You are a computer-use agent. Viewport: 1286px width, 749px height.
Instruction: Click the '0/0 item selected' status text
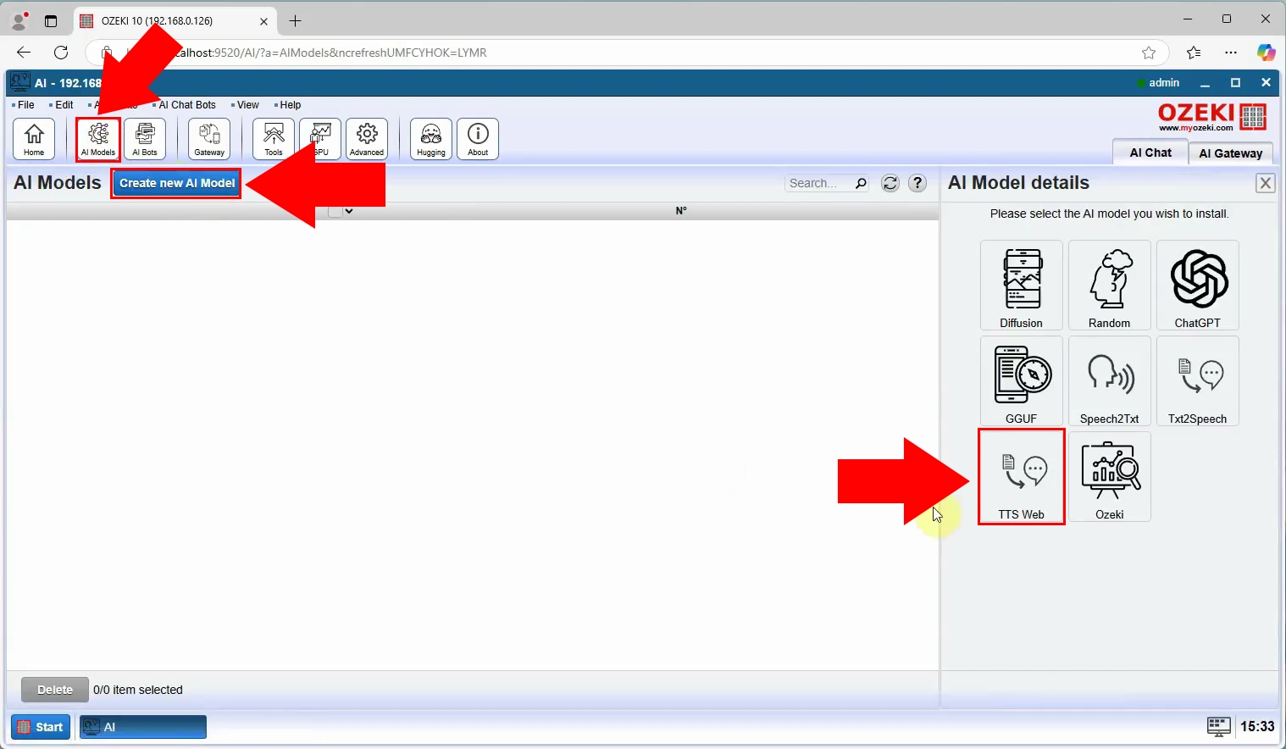pos(138,690)
